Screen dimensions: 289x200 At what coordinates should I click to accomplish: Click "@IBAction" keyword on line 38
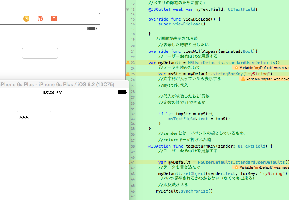tap(160, 146)
